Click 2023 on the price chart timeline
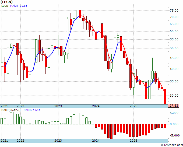 click(x=58, y=106)
